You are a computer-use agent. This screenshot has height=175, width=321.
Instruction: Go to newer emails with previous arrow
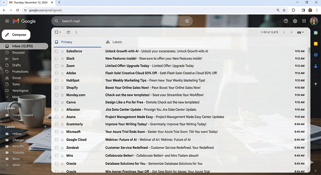point(284,32)
